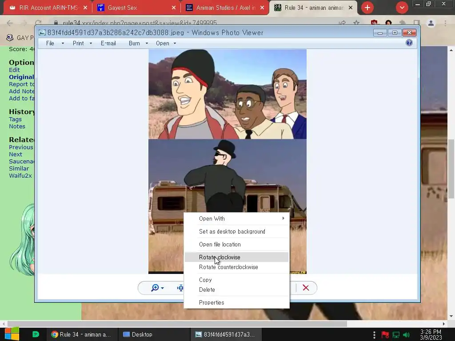Click the Original link in sidebar
455x341 pixels.
[x=21, y=77]
